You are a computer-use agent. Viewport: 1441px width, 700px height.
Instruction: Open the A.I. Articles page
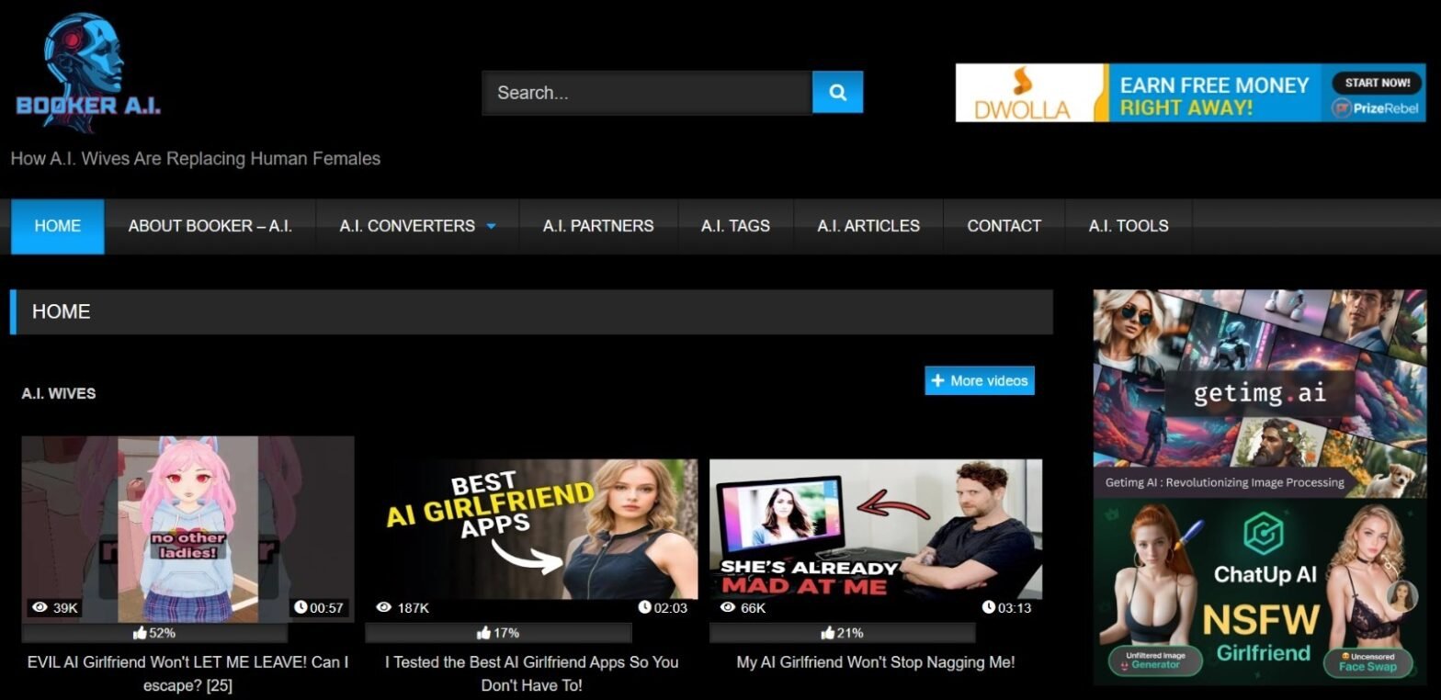[x=868, y=226]
